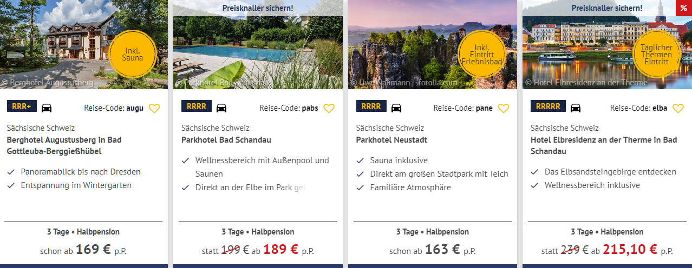Open the Parkhotel Neustadt hotel title
The image size is (692, 268).
(x=391, y=140)
